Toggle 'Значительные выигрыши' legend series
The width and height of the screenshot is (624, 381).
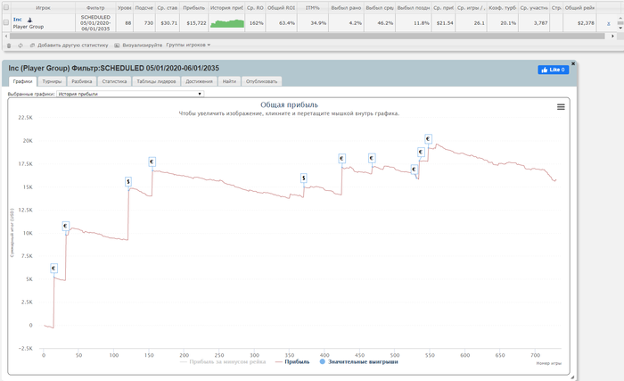coord(358,362)
